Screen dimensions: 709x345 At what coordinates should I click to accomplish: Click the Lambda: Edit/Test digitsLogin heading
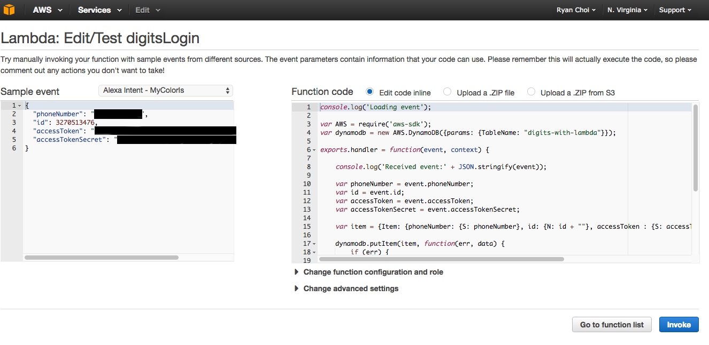coord(100,38)
